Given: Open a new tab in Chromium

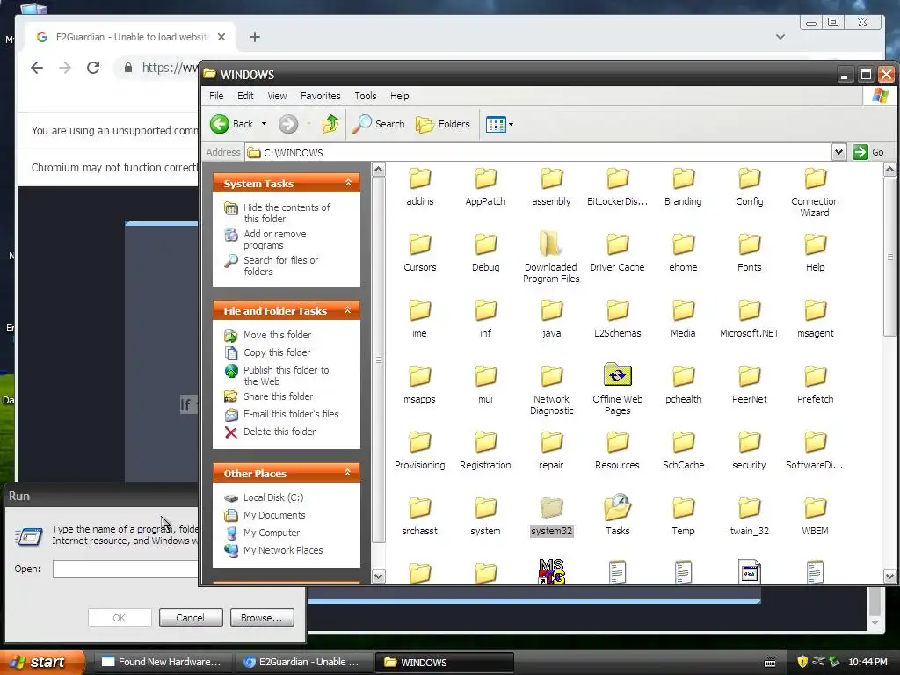Looking at the screenshot, I should pos(255,37).
